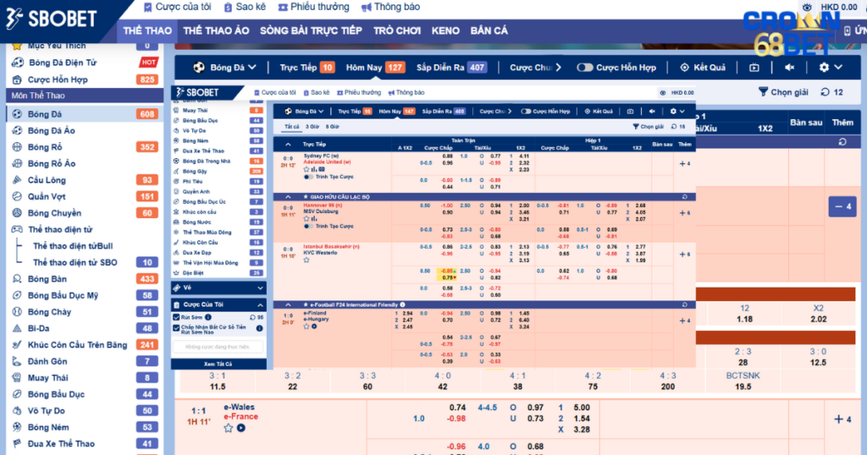Image resolution: width=867 pixels, height=455 pixels.
Task: Mute sound with the speaker icon
Action: point(790,68)
